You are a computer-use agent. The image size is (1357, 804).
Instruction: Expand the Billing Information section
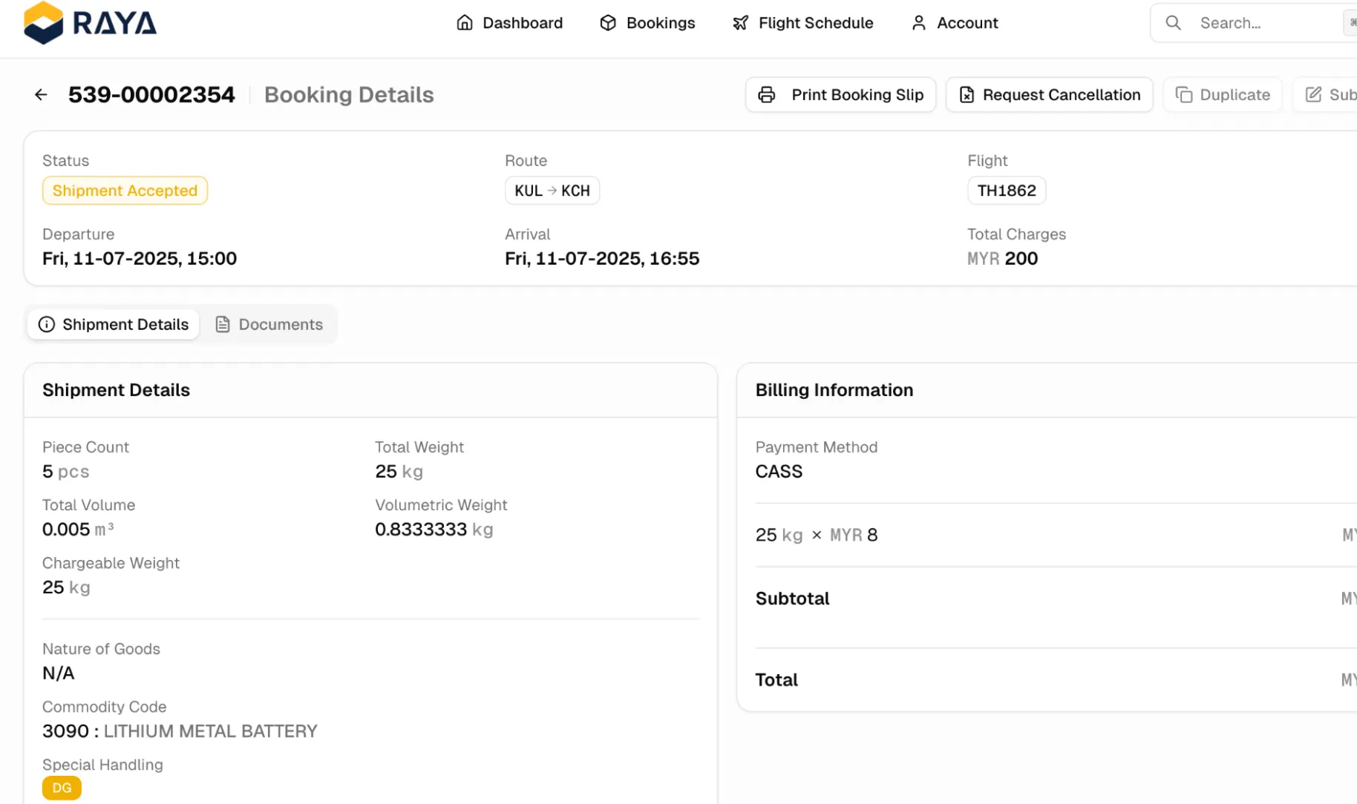pos(834,389)
